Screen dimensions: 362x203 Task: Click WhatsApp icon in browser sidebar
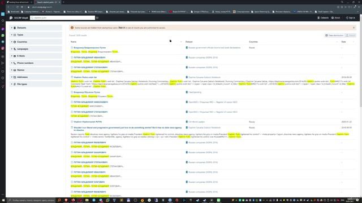point(3,36)
